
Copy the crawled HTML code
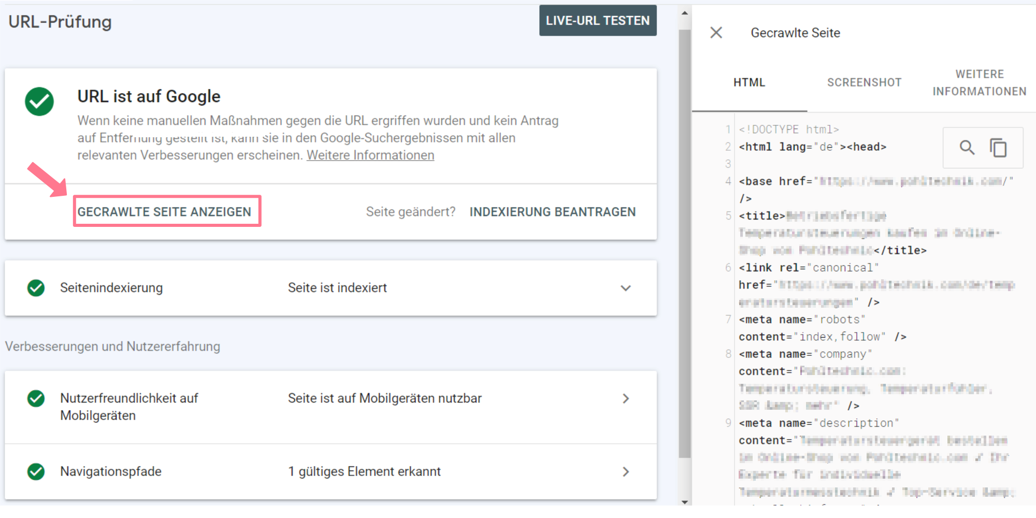pyautogui.click(x=998, y=148)
